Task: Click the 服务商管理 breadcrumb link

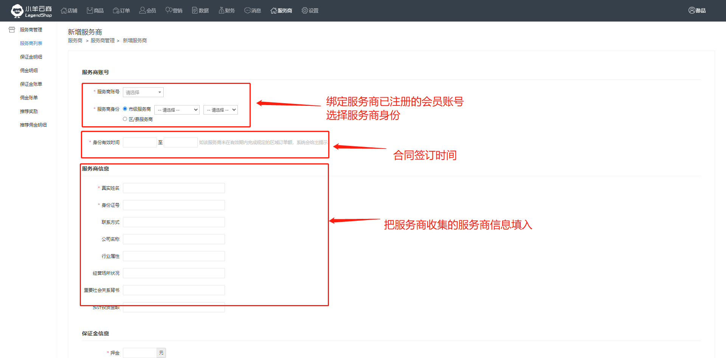Action: click(102, 41)
